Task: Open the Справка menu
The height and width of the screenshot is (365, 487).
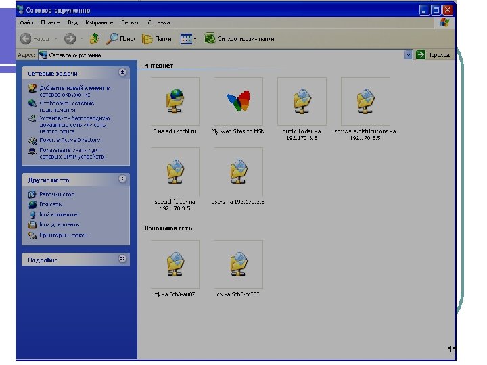Action: coord(159,22)
